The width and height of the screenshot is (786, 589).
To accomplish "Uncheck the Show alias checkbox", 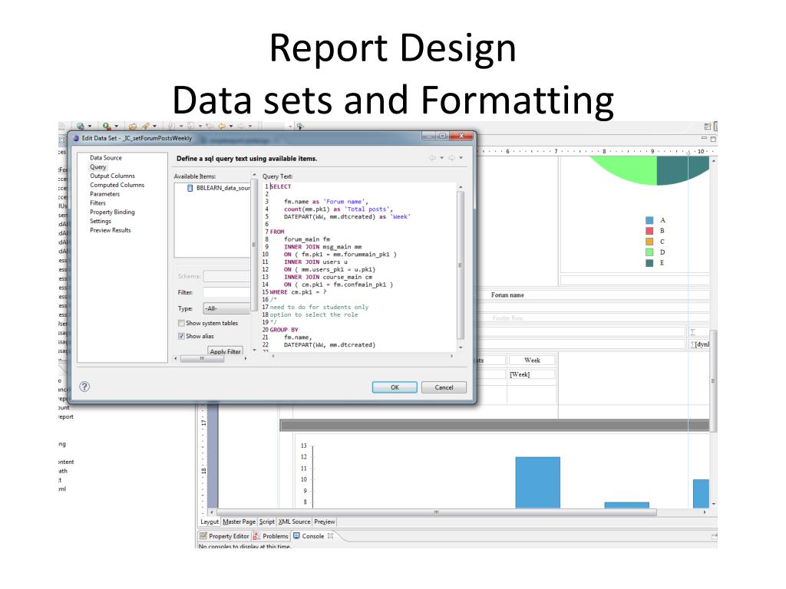I will tap(181, 336).
